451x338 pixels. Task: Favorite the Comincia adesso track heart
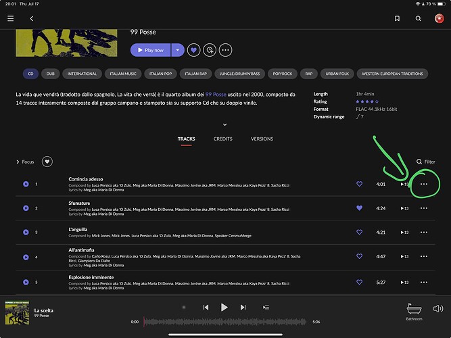pos(359,184)
